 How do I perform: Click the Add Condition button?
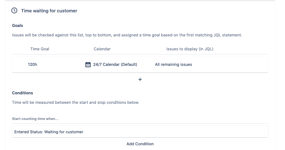pyautogui.click(x=140, y=144)
